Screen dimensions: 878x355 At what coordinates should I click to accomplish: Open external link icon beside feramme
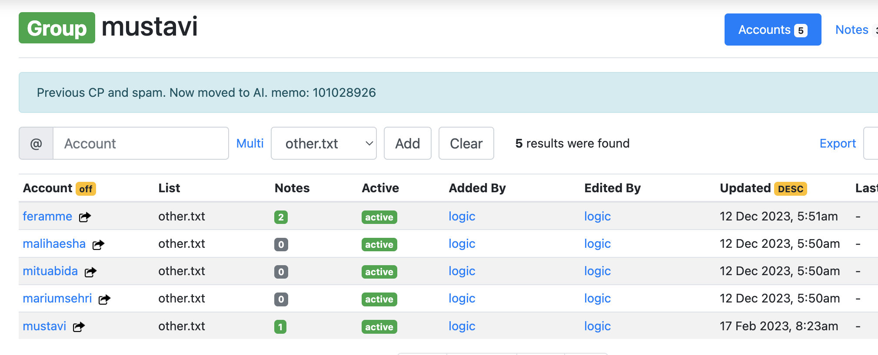click(85, 217)
